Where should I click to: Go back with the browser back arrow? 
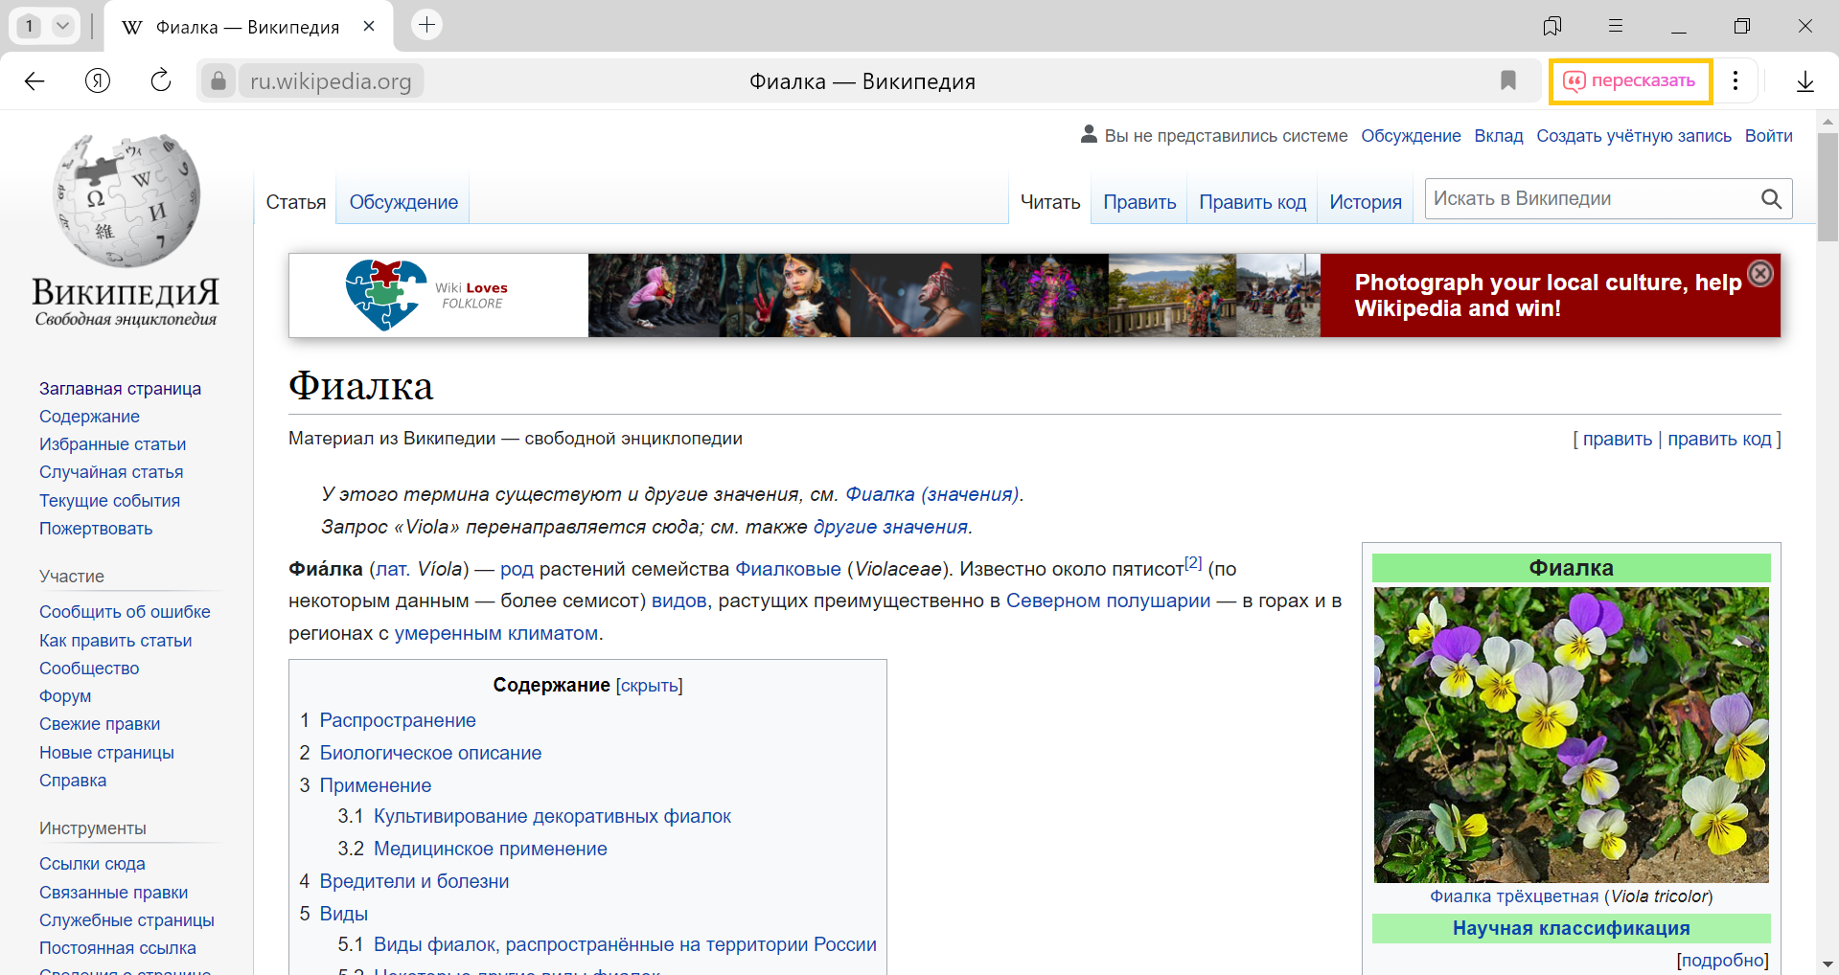34,81
